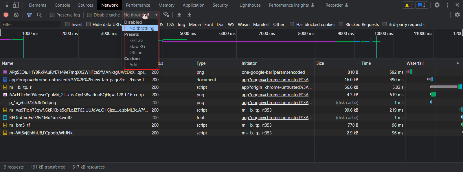463x172 pixels.
Task: Open DevTools settings gear icon
Action: [x=437, y=5]
